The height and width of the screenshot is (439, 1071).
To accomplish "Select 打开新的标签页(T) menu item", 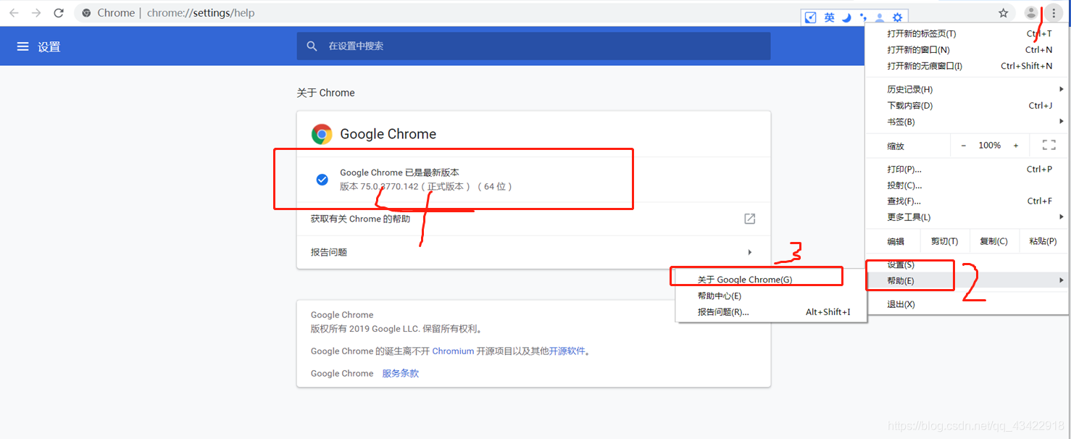I will [967, 34].
